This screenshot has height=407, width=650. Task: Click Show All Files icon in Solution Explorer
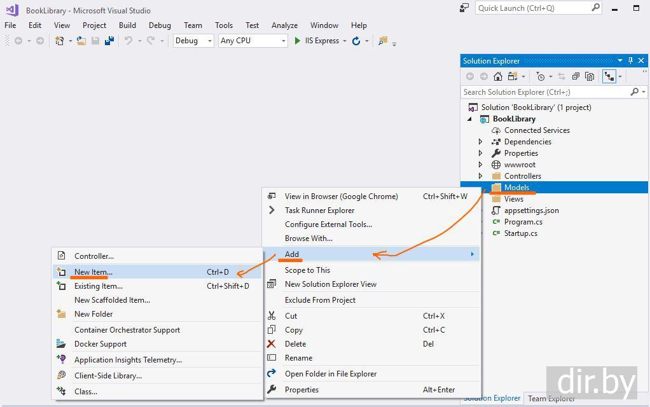point(590,76)
